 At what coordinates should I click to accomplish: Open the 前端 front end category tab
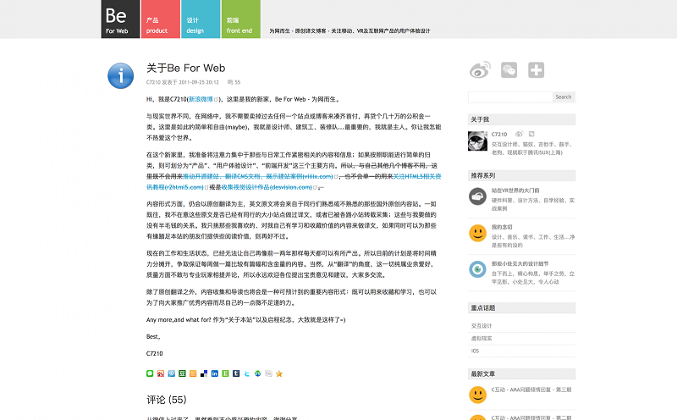click(x=241, y=19)
